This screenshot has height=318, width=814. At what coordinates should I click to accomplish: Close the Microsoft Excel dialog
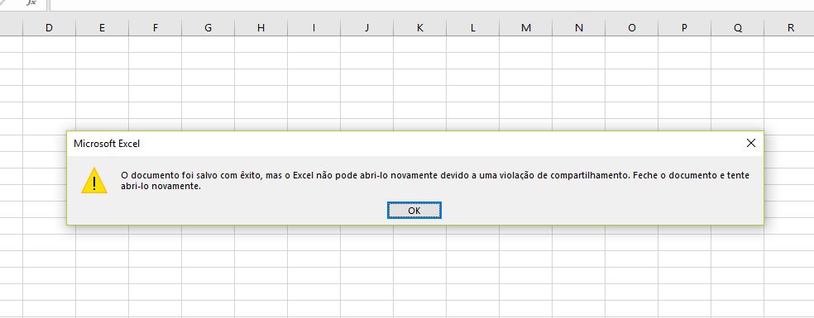pyautogui.click(x=750, y=143)
